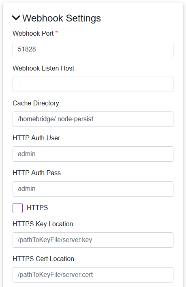Enable the HTTPS checkbox
The width and height of the screenshot is (186, 287).
pyautogui.click(x=17, y=208)
